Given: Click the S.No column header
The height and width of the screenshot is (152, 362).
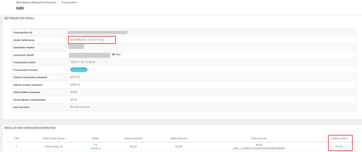Looking at the screenshot, I should [x=16, y=138].
